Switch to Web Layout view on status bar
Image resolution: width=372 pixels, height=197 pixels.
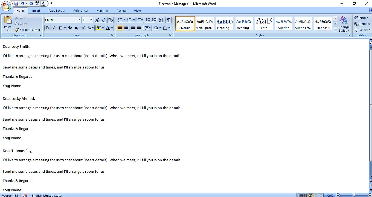coord(310,195)
